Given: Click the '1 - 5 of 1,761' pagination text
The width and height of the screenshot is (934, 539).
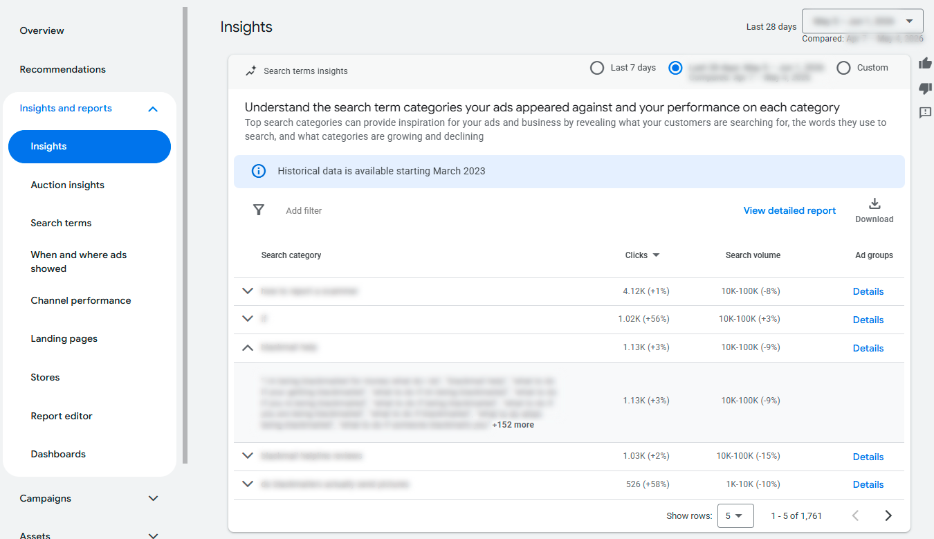Looking at the screenshot, I should 796,515.
